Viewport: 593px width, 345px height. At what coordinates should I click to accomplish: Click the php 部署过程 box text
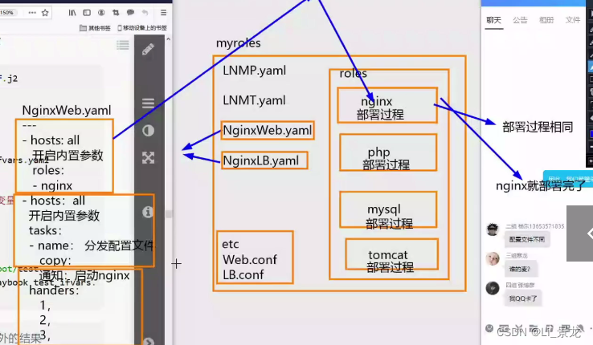[385, 158]
